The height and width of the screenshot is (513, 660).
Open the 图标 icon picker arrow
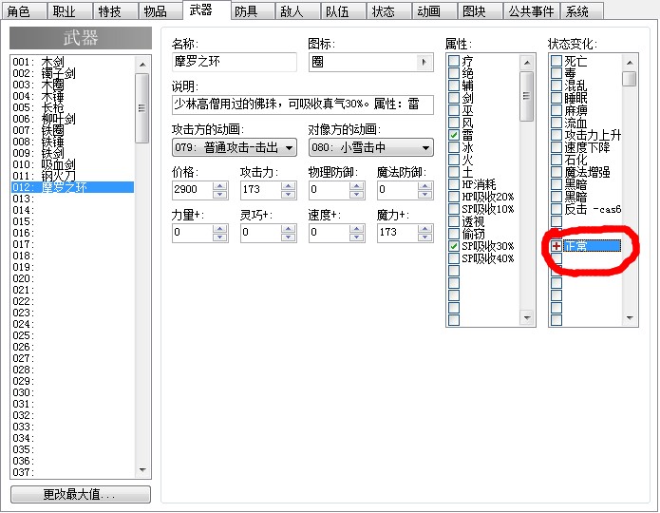point(424,62)
